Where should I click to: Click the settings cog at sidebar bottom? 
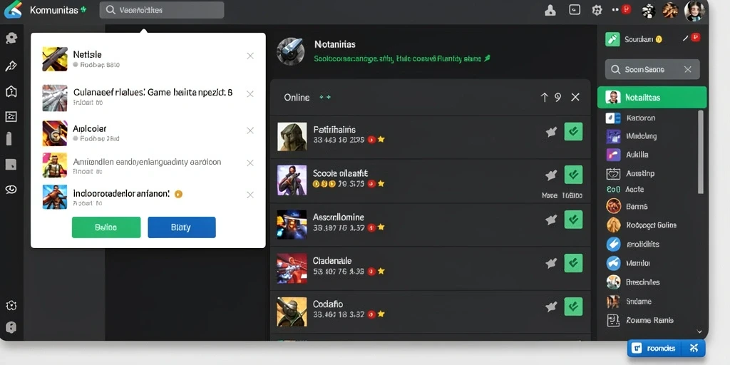coord(11,305)
